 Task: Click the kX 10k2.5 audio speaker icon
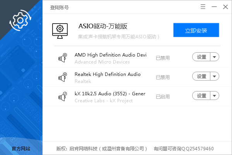click(x=62, y=97)
